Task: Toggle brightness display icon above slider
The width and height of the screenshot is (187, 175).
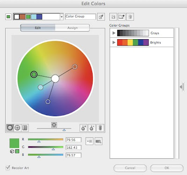Action: (54, 125)
